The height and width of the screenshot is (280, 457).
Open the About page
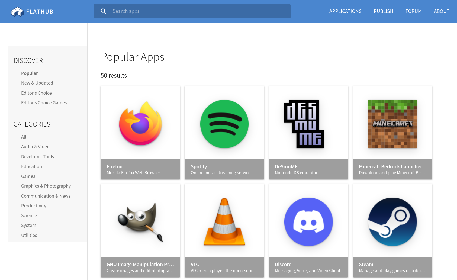pyautogui.click(x=441, y=11)
